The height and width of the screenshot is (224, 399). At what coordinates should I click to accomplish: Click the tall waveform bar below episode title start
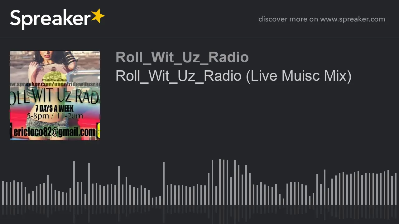tap(119, 185)
